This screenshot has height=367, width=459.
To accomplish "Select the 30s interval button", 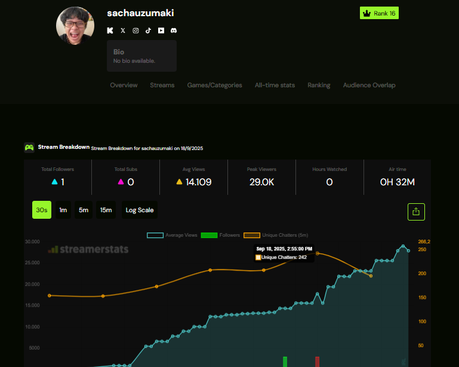I will click(42, 210).
